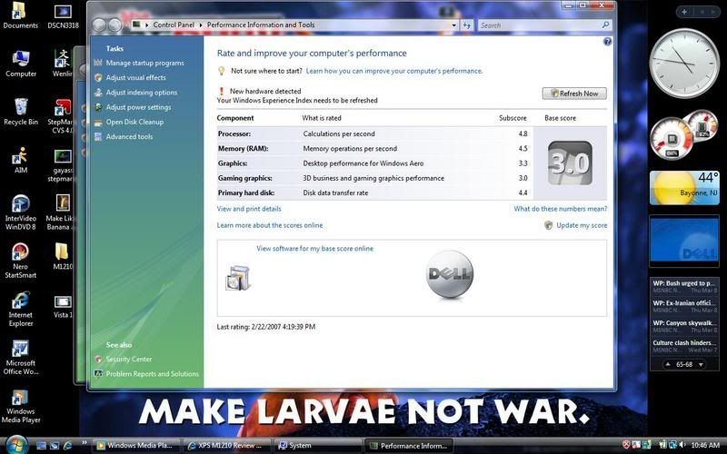This screenshot has height=454, width=727.
Task: Open Adjust power settings task
Action: (x=138, y=107)
